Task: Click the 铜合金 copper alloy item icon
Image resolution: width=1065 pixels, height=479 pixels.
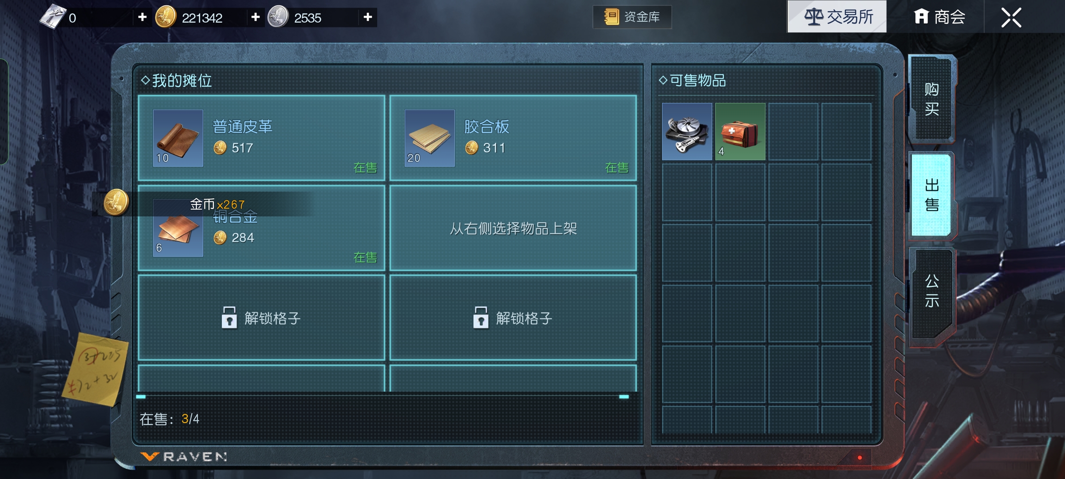Action: [178, 228]
